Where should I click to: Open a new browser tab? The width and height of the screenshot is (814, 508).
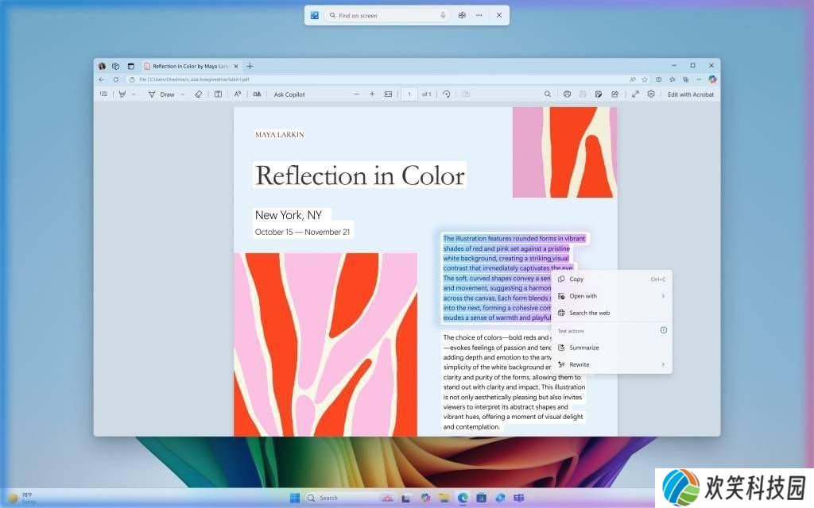[250, 66]
